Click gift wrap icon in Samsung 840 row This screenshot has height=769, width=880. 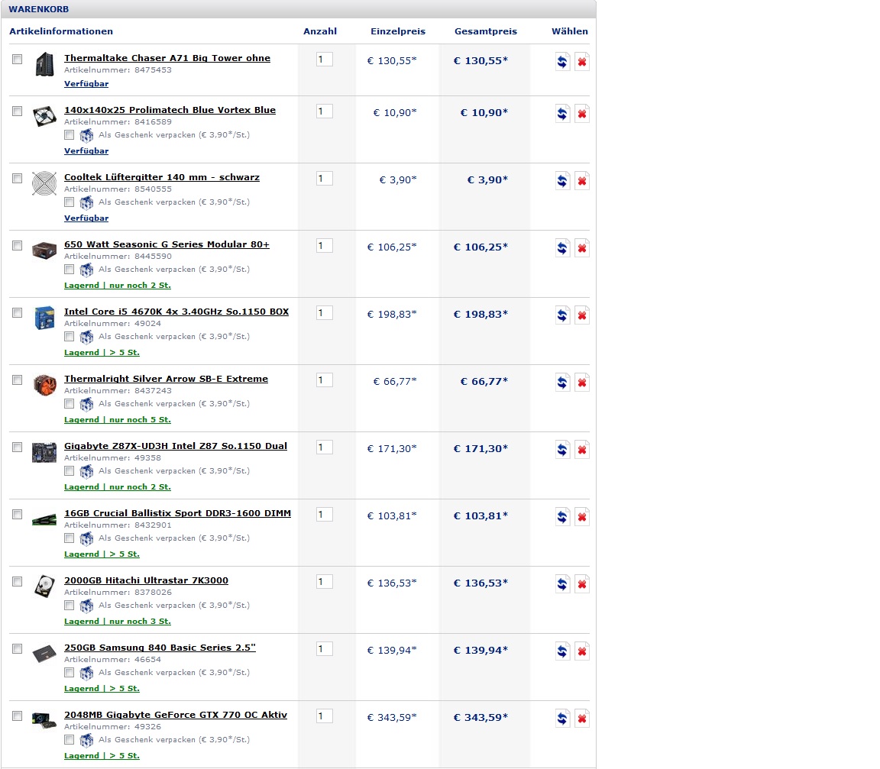coord(86,673)
